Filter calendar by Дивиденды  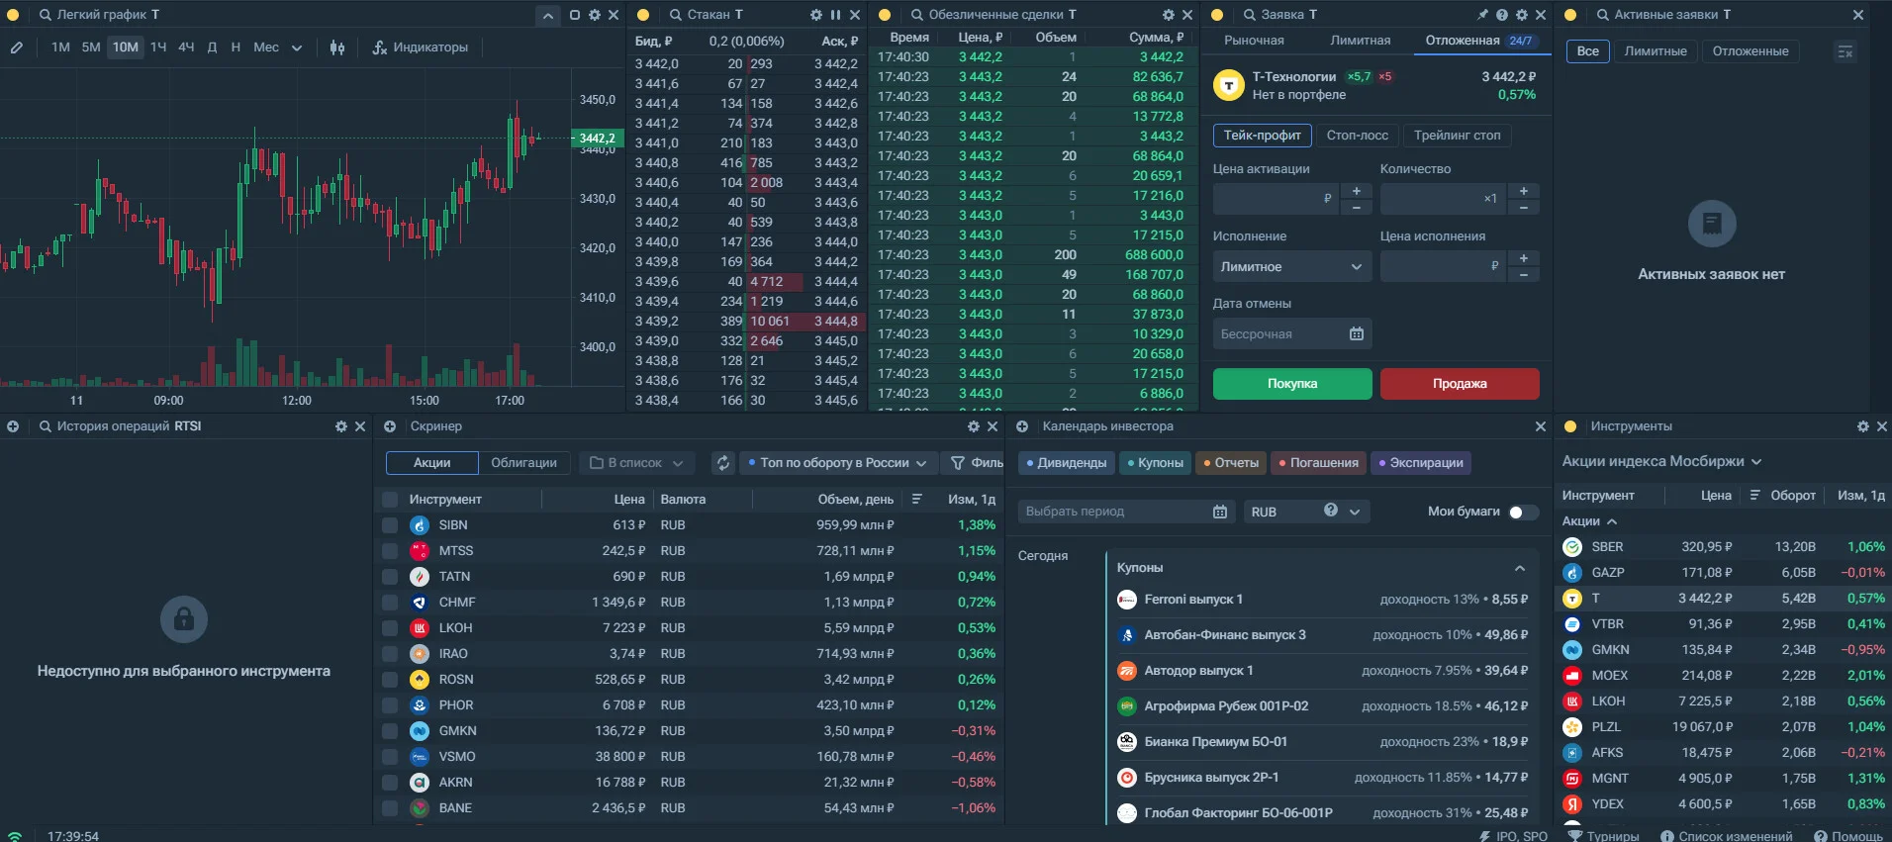[1066, 463]
